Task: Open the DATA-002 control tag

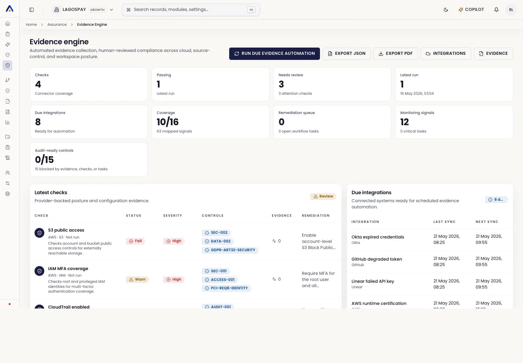Action: (x=218, y=241)
